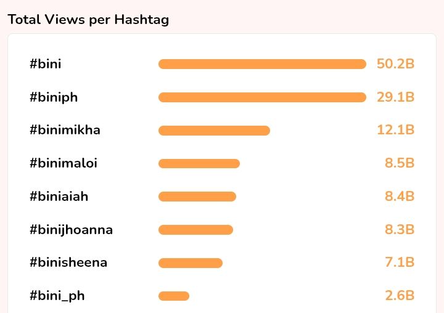Click the #binisheena hashtag label
Viewport: 444px width, 313px height.
click(x=68, y=262)
